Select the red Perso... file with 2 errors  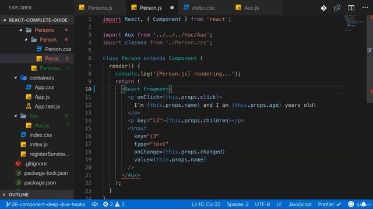point(37,59)
